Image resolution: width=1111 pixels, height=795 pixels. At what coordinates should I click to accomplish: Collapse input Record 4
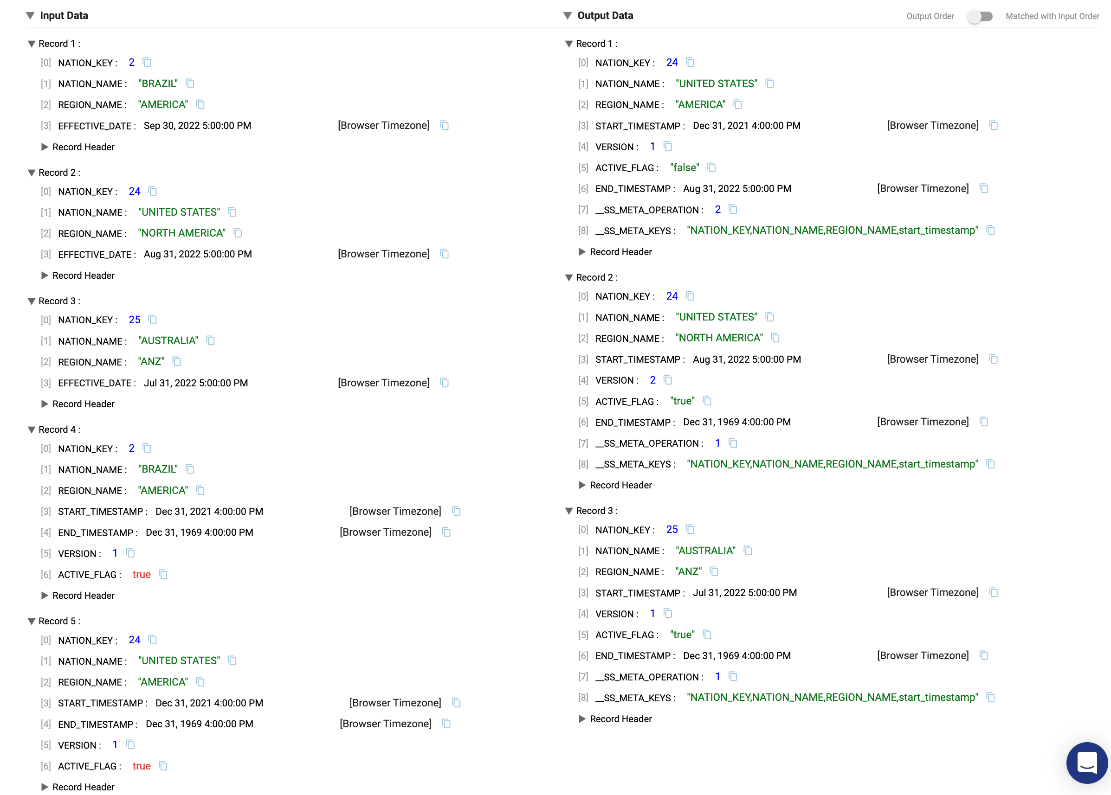click(32, 430)
